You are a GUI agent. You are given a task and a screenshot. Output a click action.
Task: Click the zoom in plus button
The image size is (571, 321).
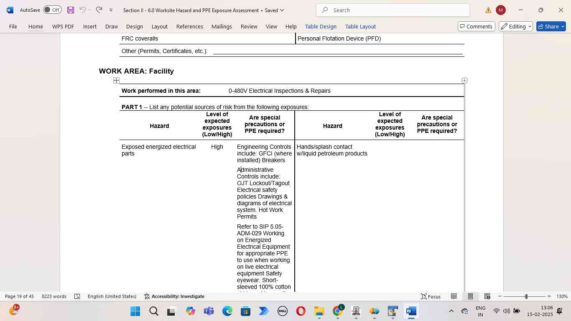(x=549, y=296)
